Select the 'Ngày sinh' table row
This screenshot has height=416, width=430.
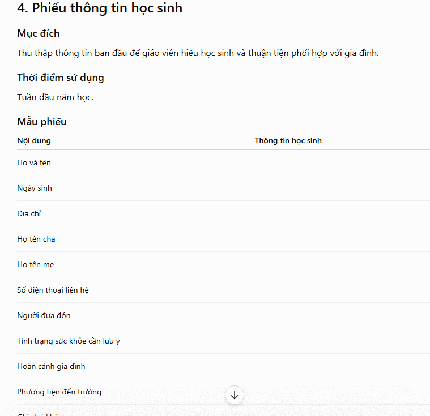(x=224, y=188)
